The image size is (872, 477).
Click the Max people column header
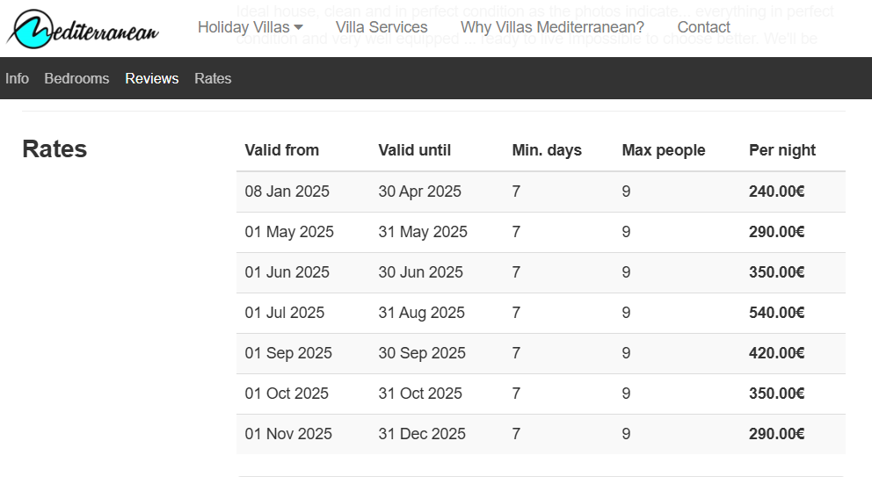pos(663,150)
